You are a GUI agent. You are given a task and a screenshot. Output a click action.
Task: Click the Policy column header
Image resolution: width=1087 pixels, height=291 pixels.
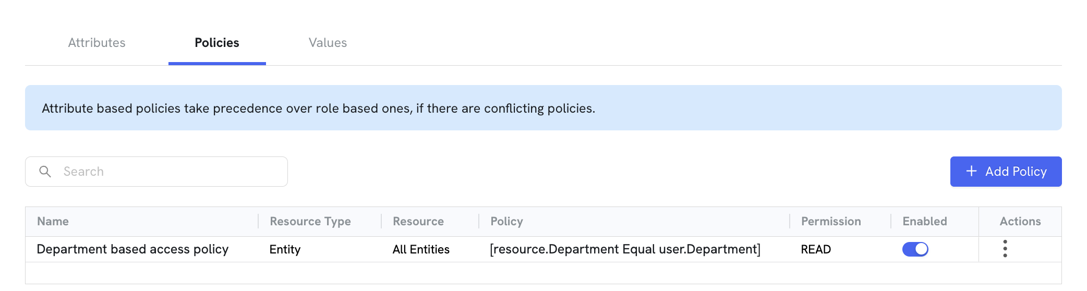click(x=506, y=221)
